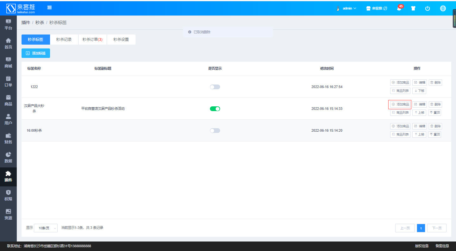Open notifications bell with 45 badge

coord(399,9)
